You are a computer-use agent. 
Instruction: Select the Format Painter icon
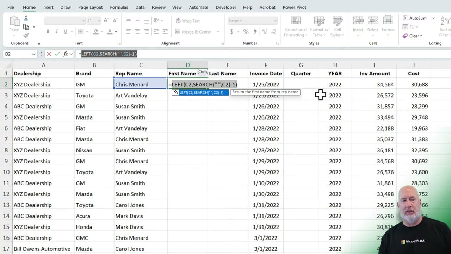click(x=26, y=35)
